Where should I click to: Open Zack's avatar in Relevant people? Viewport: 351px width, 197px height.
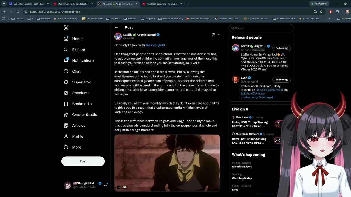(x=236, y=79)
